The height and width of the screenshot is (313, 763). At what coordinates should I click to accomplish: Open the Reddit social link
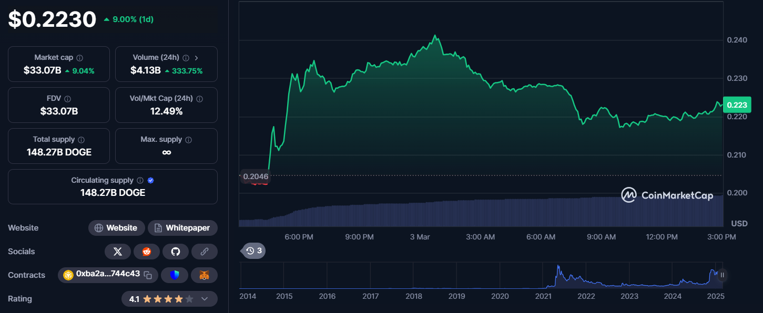(147, 252)
